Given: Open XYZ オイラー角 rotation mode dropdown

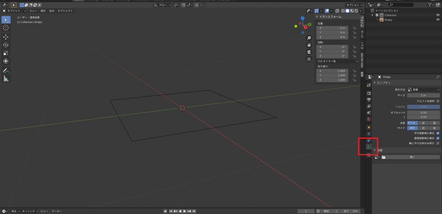Looking at the screenshot, I should [337, 61].
